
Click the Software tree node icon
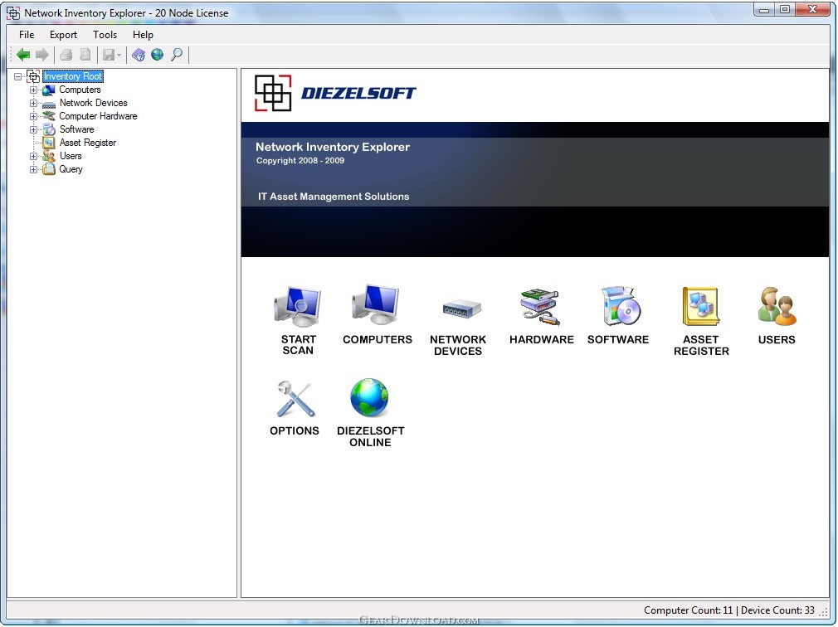(49, 129)
